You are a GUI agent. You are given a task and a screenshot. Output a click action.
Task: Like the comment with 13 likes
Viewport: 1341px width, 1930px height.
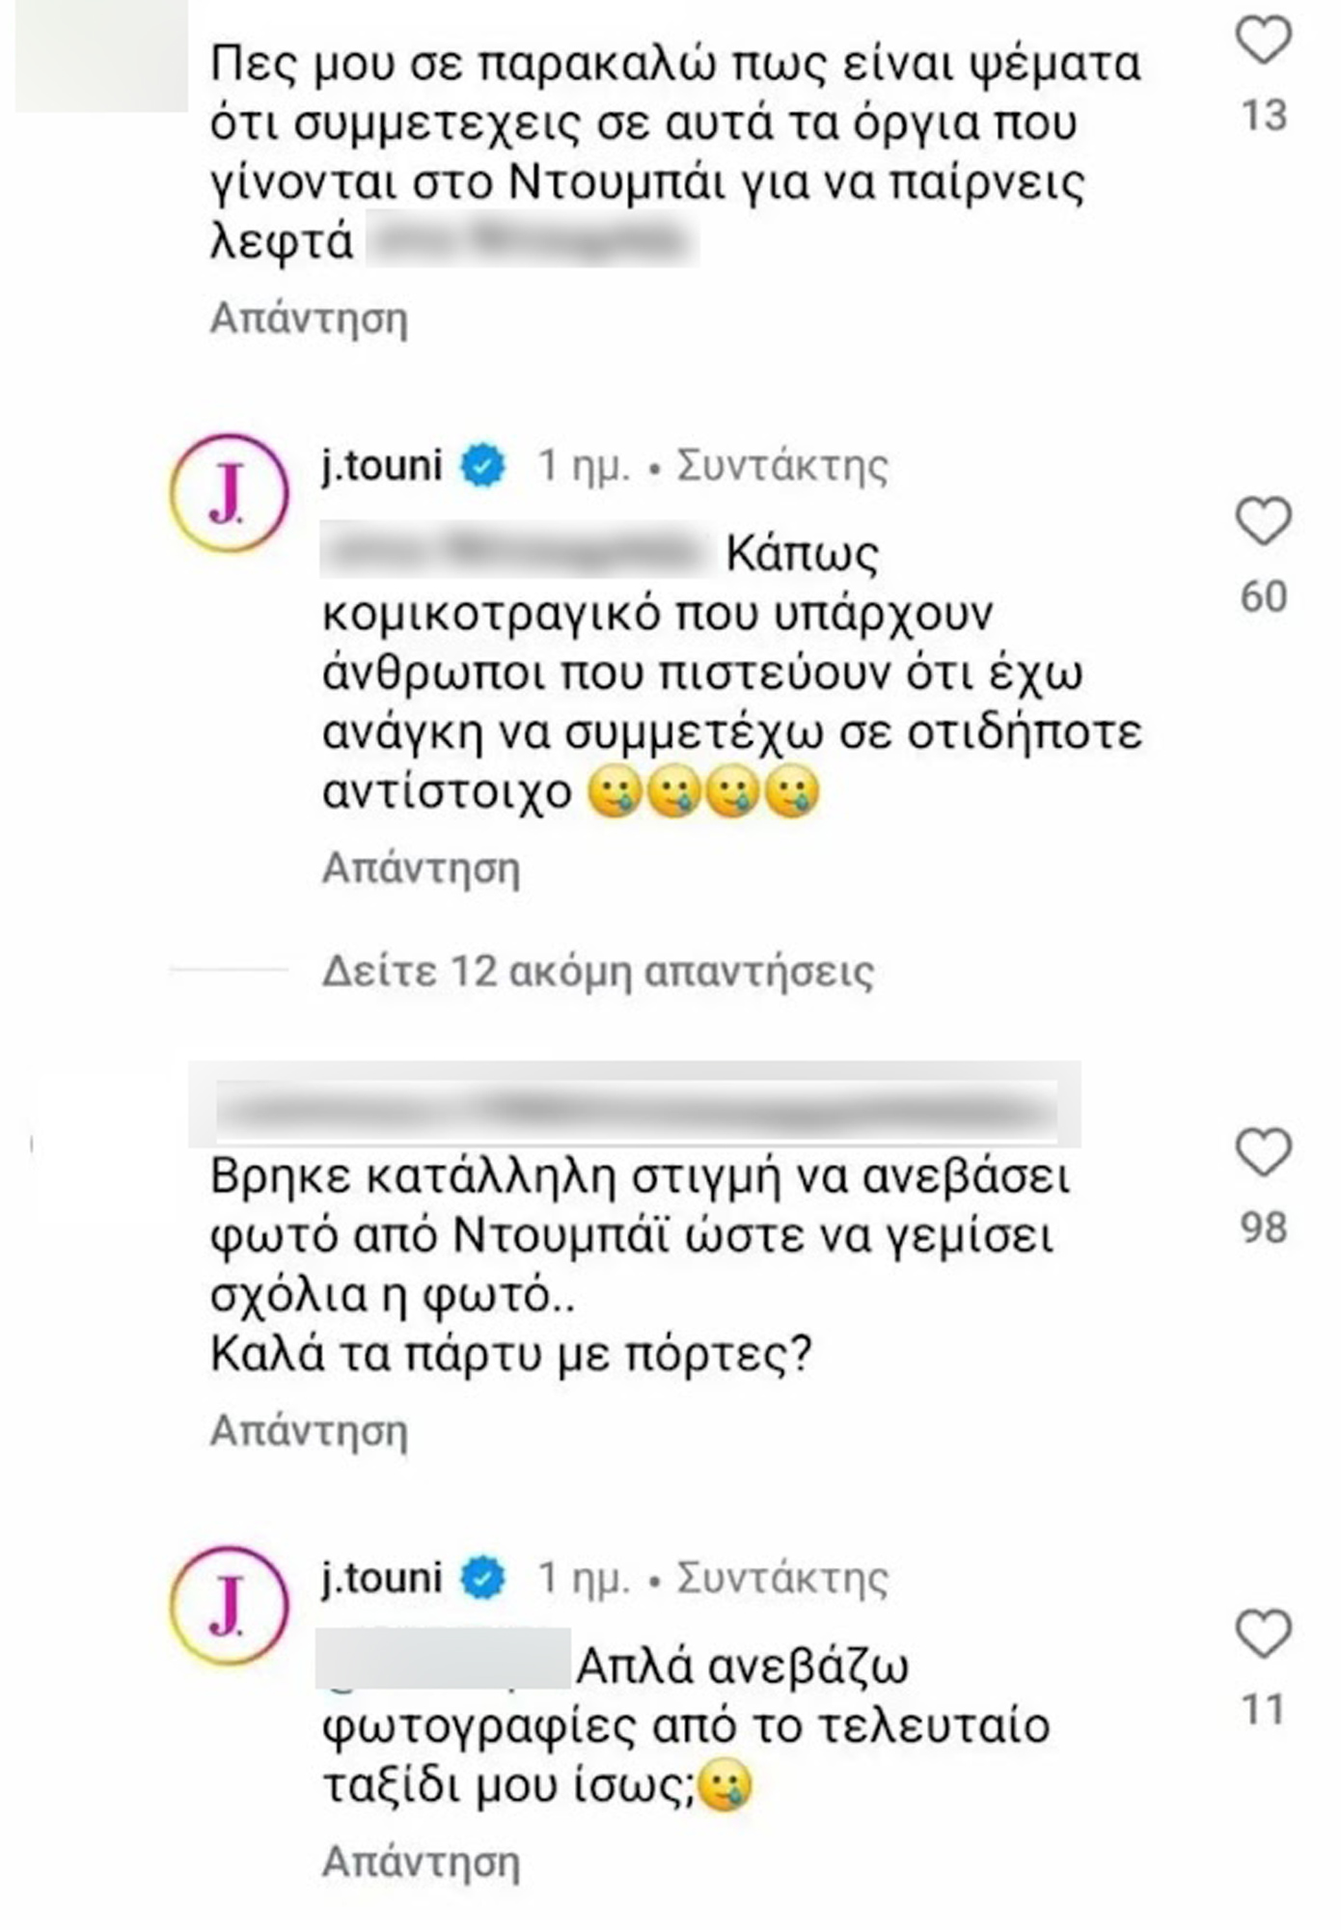click(x=1263, y=41)
